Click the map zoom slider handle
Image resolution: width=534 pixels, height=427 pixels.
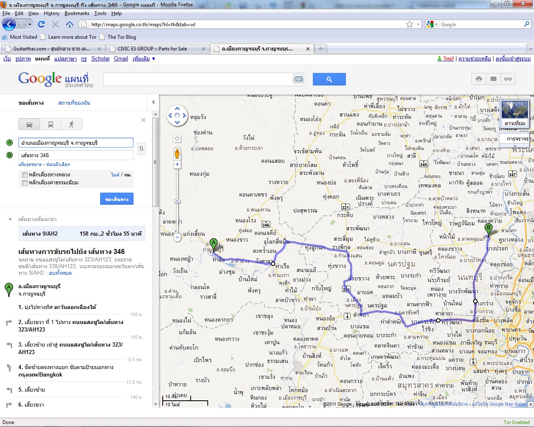click(x=177, y=201)
